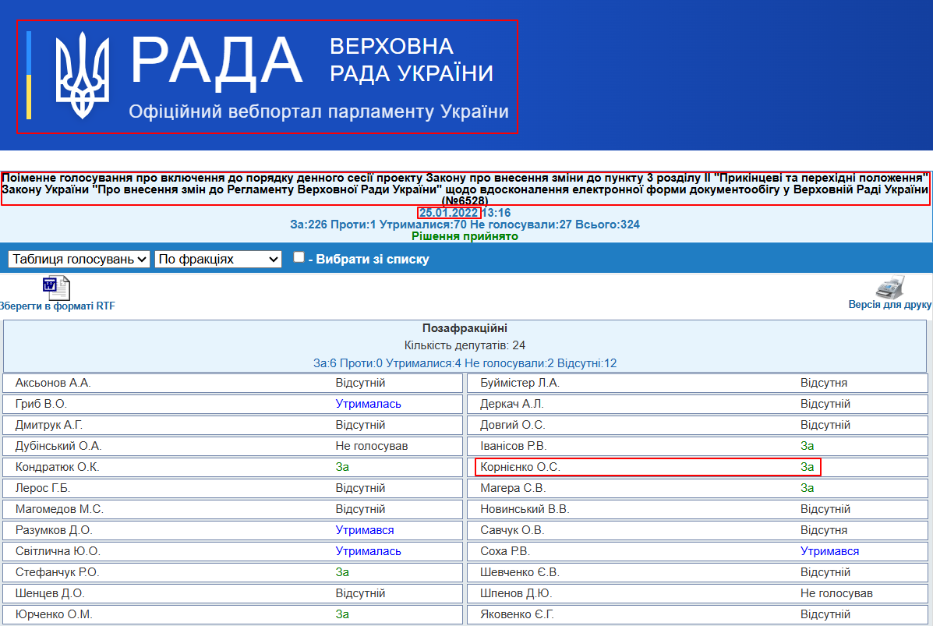933x626 pixels.
Task: Open 'Зберегти в форматі RTF' link
Action: [57, 306]
